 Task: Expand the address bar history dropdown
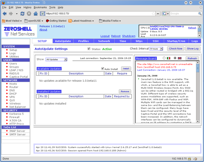pyautogui.click(x=158, y=14)
